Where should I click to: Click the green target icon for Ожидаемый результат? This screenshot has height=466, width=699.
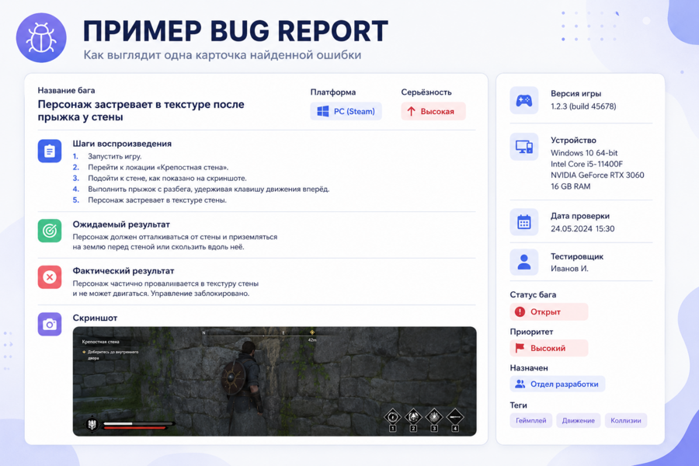(x=50, y=231)
